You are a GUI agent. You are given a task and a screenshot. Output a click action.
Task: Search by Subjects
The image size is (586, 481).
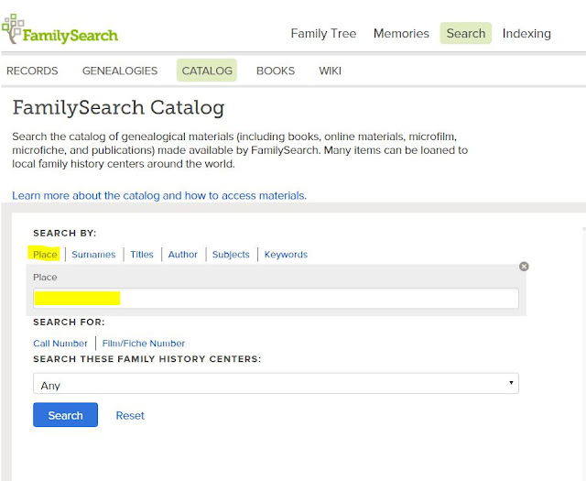pos(231,255)
